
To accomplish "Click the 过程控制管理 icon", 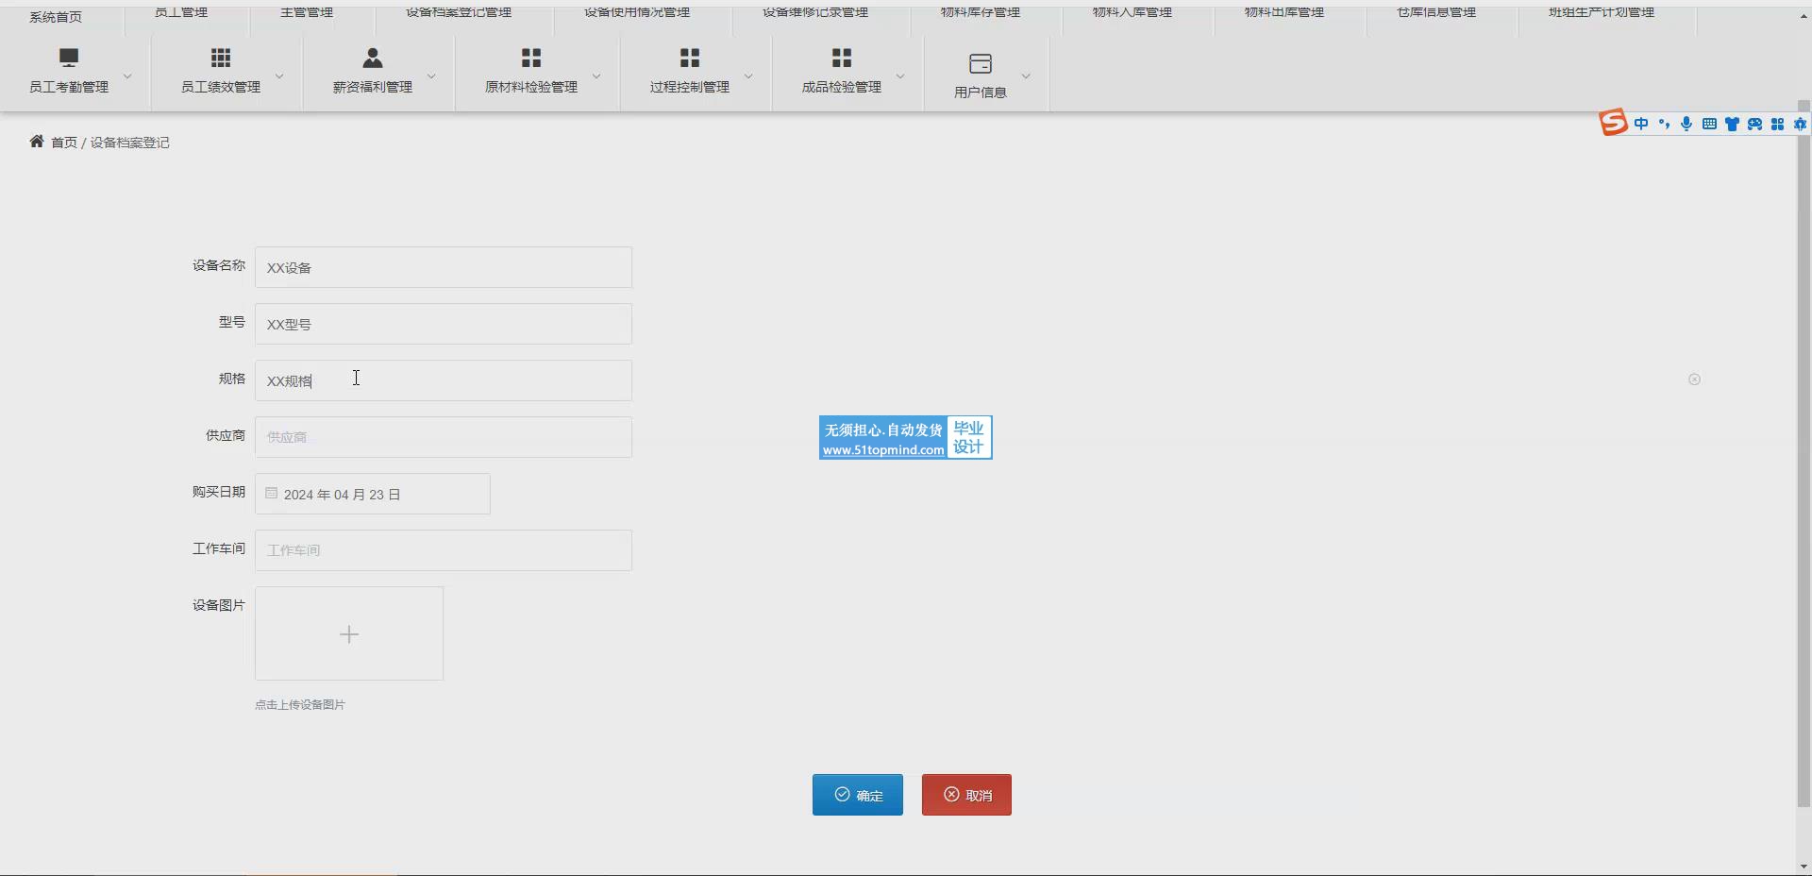I will pyautogui.click(x=690, y=59).
